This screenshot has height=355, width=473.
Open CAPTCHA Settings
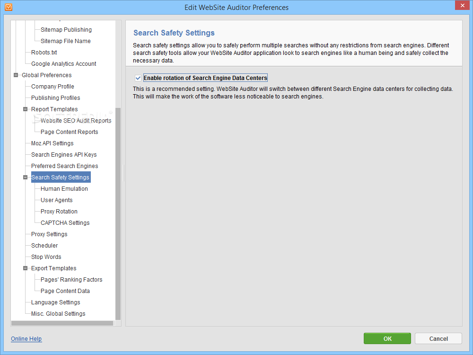pyautogui.click(x=65, y=223)
